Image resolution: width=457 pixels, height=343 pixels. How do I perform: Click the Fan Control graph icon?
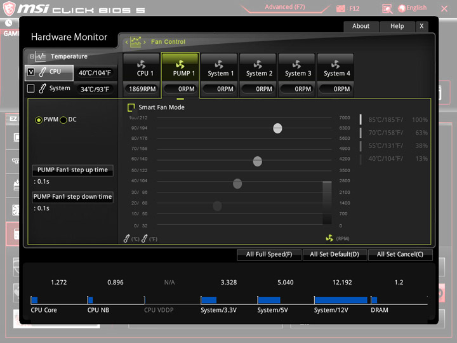[136, 42]
